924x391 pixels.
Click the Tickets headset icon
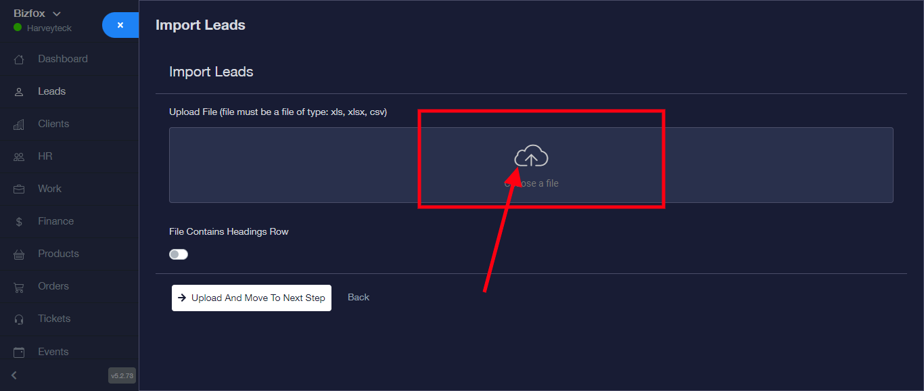point(19,319)
